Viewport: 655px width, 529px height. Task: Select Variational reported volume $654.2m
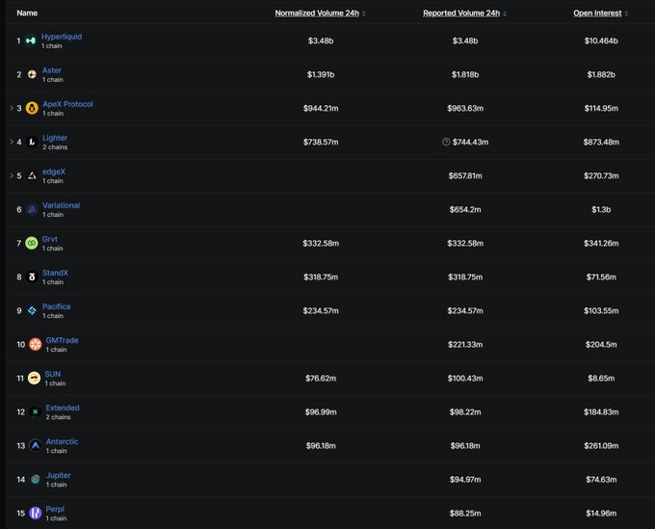[x=465, y=209]
